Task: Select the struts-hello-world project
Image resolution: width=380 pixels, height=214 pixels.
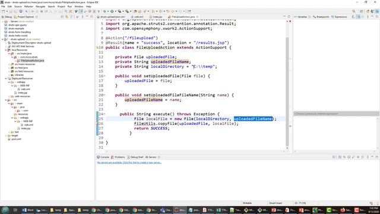Action: 18,36
